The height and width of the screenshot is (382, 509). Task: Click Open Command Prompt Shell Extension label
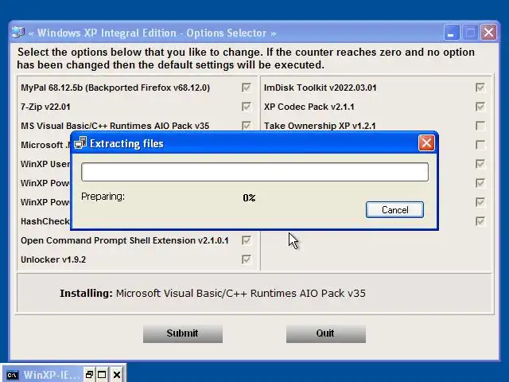(x=125, y=240)
